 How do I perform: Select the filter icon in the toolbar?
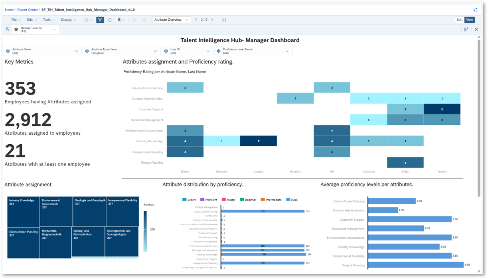click(x=100, y=20)
